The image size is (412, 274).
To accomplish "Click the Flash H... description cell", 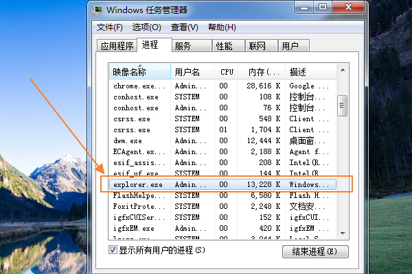I will pyautogui.click(x=309, y=196).
